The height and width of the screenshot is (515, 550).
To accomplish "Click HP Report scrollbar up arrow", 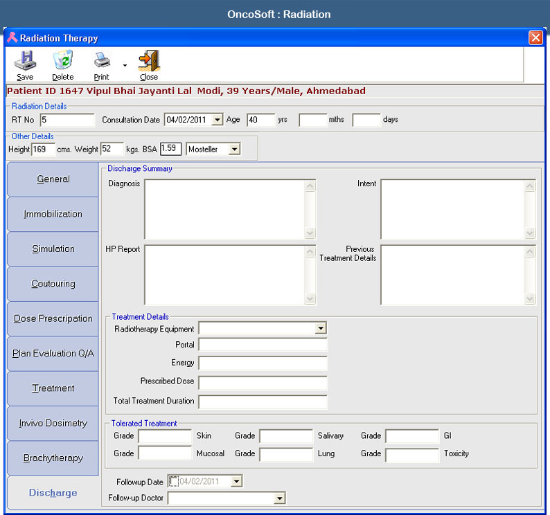I will pos(310,251).
